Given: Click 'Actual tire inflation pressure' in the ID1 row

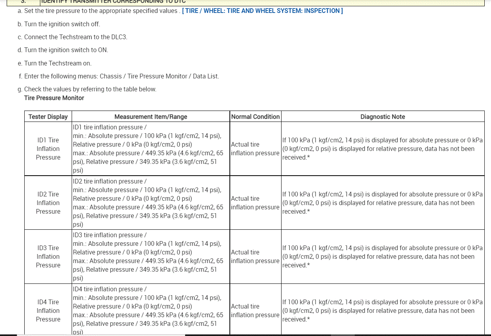Looking at the screenshot, I should coord(255,149).
